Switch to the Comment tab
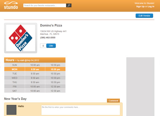 pos(113,101)
